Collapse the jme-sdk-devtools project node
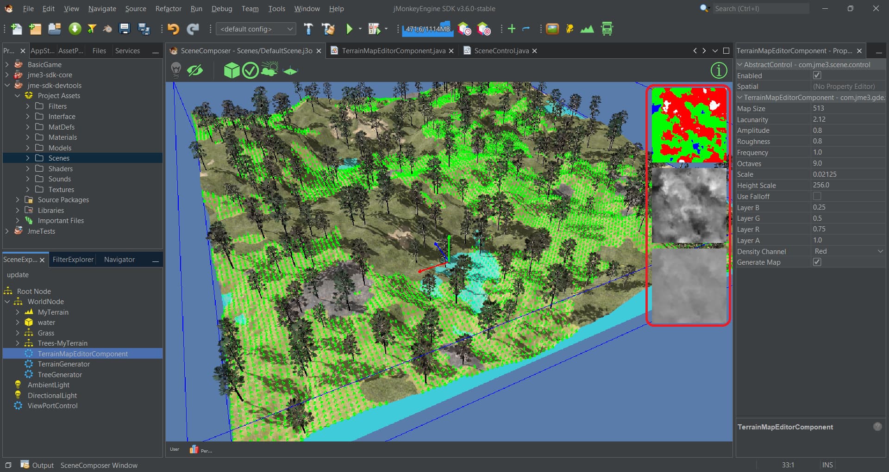The image size is (889, 472). (7, 86)
